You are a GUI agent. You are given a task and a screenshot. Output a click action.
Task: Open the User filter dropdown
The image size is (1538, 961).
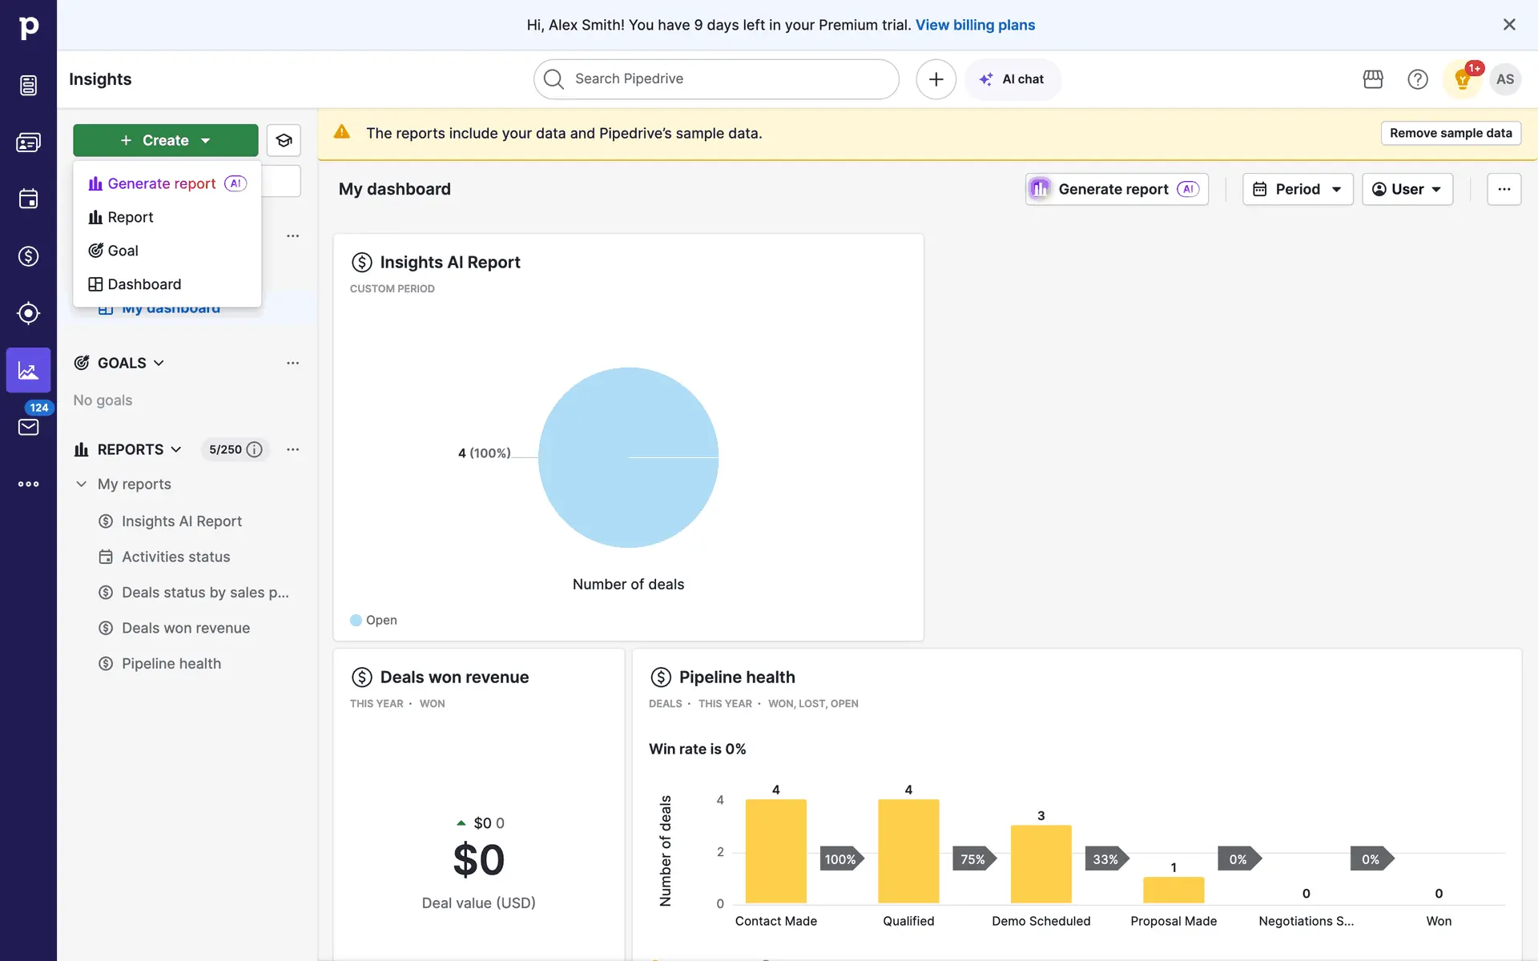(1407, 189)
